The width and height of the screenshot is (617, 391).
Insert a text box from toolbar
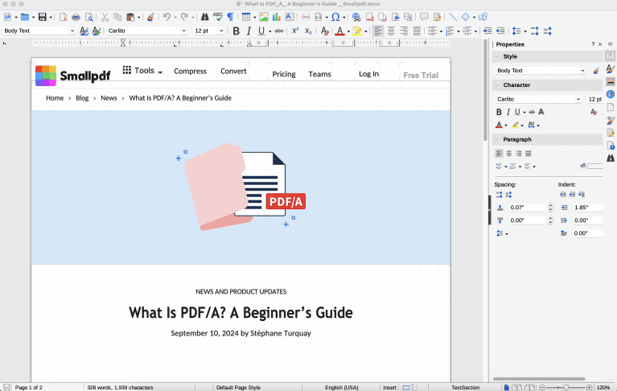(290, 17)
